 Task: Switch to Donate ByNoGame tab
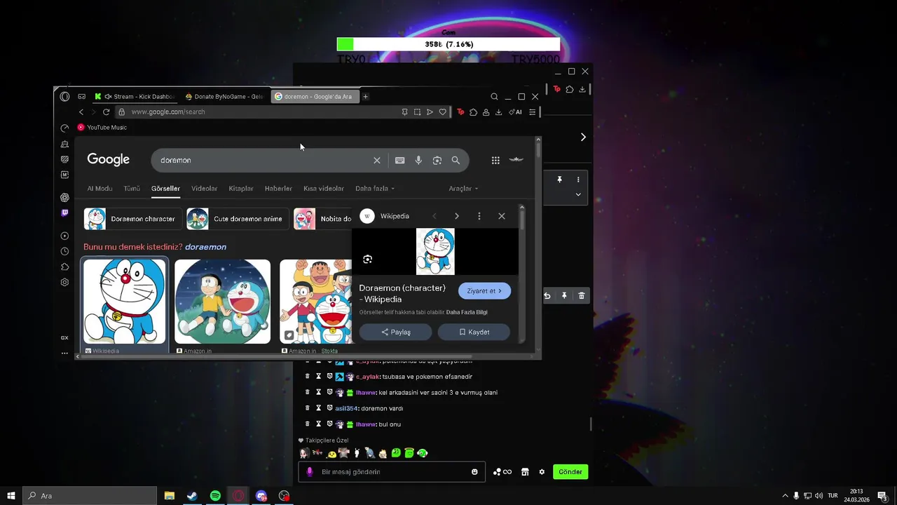(224, 97)
